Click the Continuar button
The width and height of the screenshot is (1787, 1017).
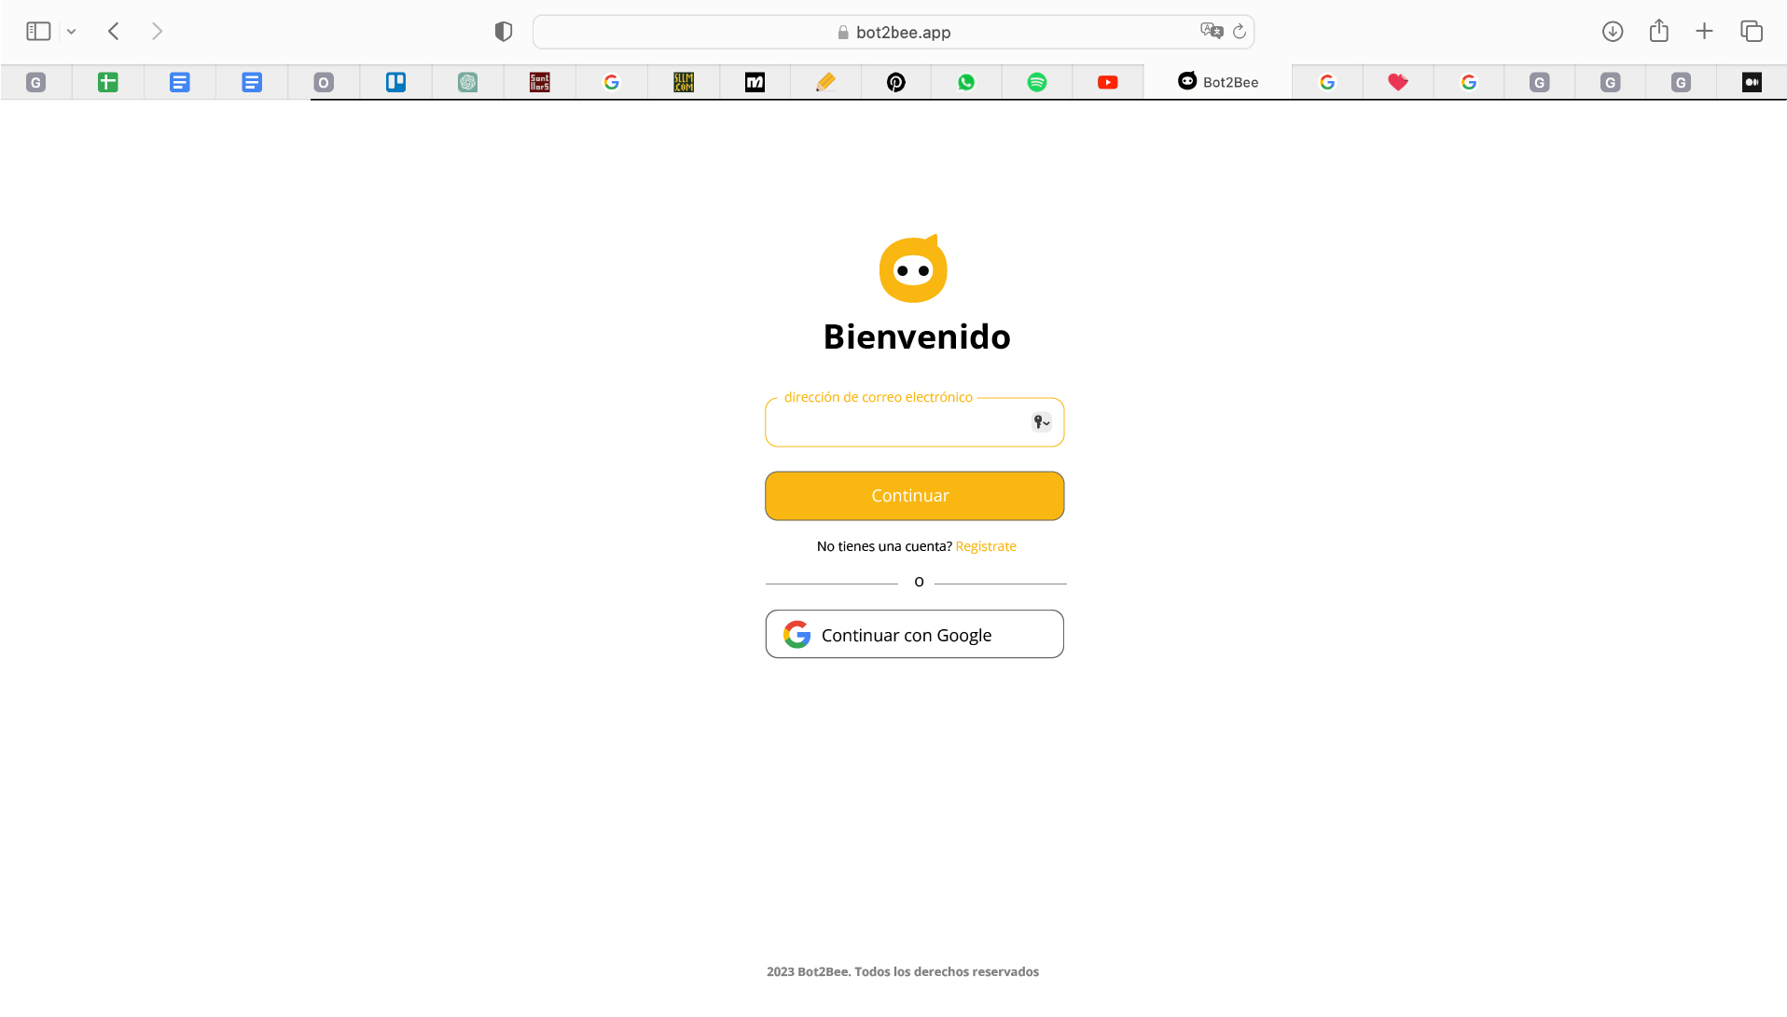pyautogui.click(x=913, y=495)
